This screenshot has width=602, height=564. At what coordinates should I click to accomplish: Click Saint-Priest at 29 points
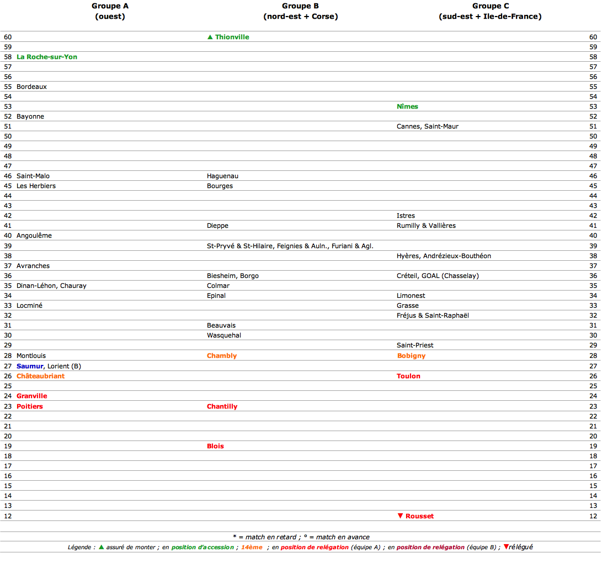[x=415, y=346]
